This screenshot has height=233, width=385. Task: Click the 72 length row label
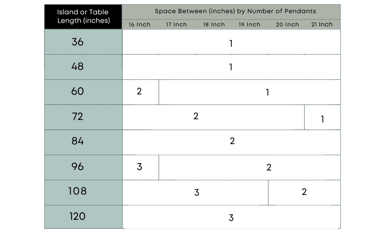tap(78, 116)
